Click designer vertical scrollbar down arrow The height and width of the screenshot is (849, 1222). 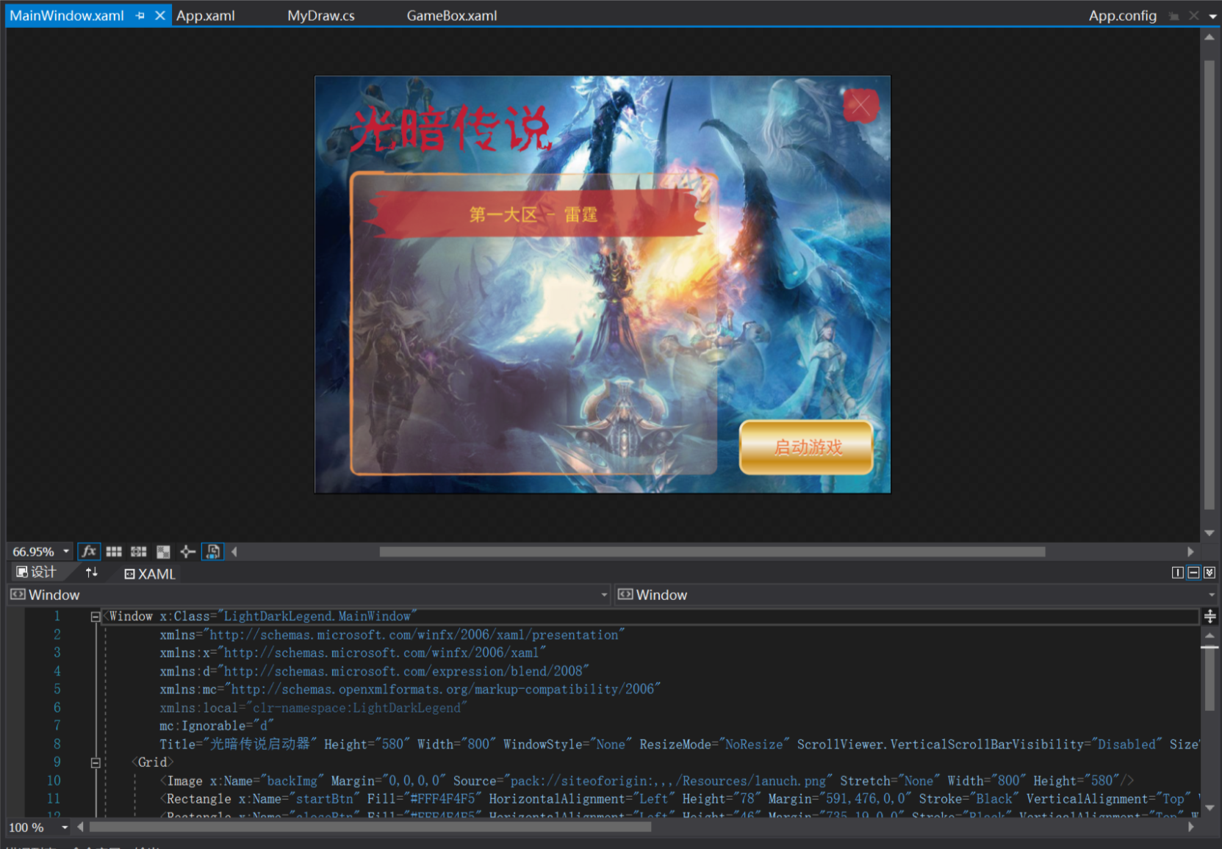(x=1209, y=533)
